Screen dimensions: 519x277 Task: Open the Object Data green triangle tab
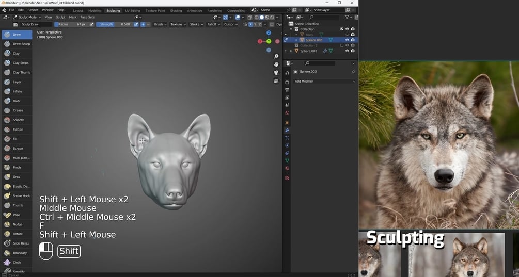pyautogui.click(x=287, y=160)
